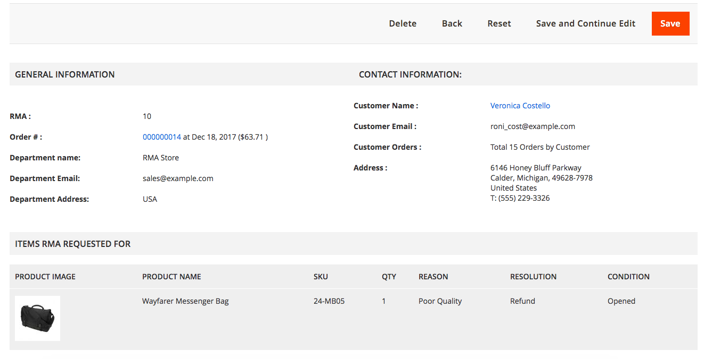Delete this RMA request
The width and height of the screenshot is (704, 359).
tap(403, 23)
